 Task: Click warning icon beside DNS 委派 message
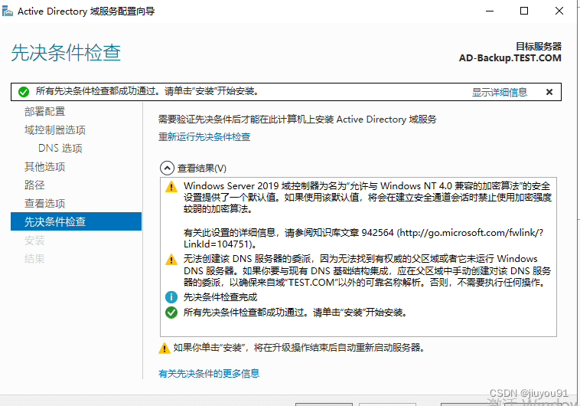[x=171, y=260]
